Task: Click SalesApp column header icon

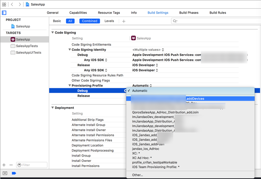Action: 133,38
